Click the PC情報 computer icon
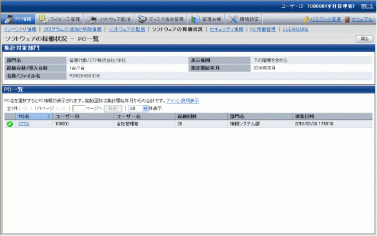This screenshot has width=377, height=236. click(9, 19)
